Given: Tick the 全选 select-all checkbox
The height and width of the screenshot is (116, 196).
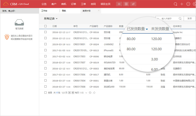Looking at the screenshot, I should click(45, 93).
